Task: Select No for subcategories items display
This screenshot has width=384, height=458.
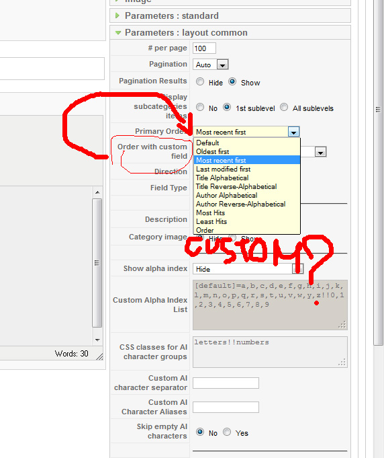Action: tap(200, 107)
